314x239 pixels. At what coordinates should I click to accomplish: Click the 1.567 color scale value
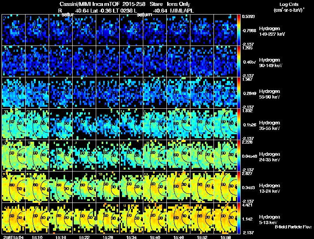247,79
